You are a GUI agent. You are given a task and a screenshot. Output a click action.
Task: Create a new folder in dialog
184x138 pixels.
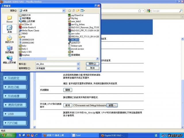point(78,11)
